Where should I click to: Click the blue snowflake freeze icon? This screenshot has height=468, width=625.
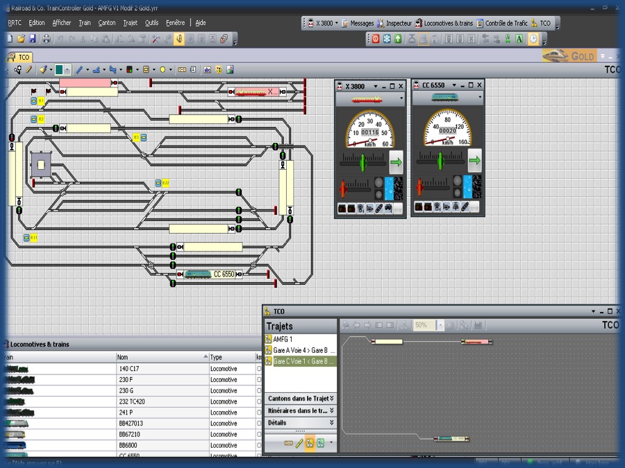point(387,39)
